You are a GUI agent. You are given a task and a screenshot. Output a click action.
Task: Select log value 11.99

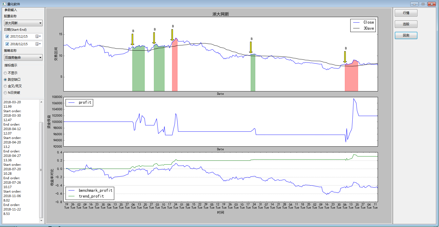click(x=7, y=107)
